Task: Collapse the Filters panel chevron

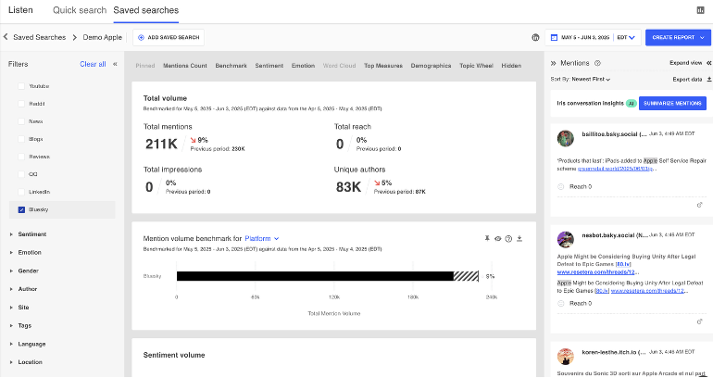Action: (x=115, y=64)
